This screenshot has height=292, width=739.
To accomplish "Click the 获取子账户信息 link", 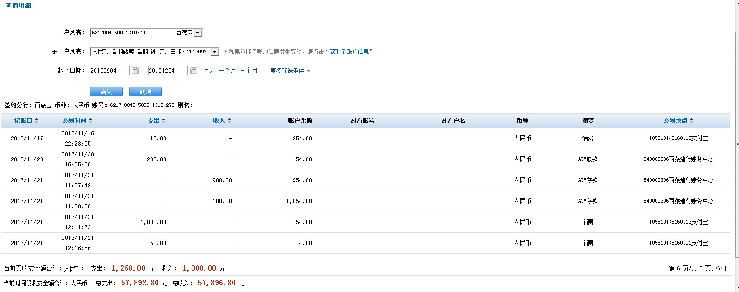I will (349, 52).
